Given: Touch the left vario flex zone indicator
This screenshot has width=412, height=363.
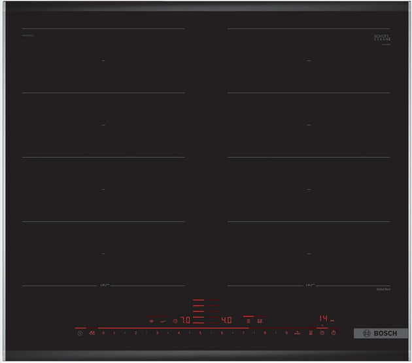Looking at the screenshot, I should coord(103,285).
